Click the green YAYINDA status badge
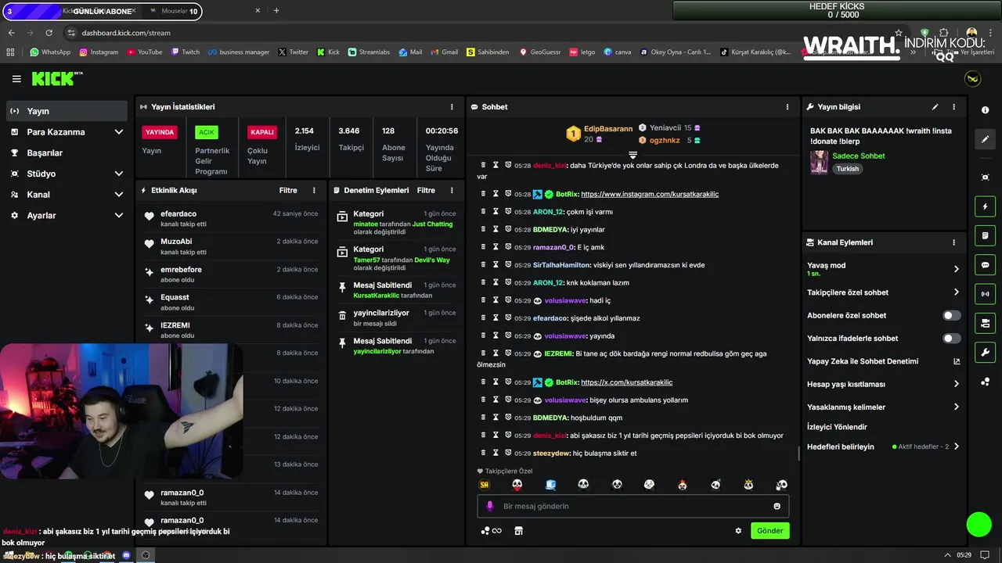The width and height of the screenshot is (1002, 563). (160, 132)
